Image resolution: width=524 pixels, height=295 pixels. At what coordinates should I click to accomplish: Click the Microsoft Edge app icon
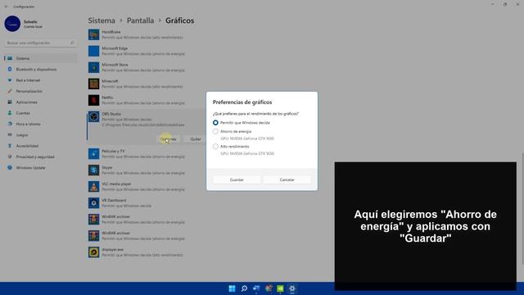point(93,51)
